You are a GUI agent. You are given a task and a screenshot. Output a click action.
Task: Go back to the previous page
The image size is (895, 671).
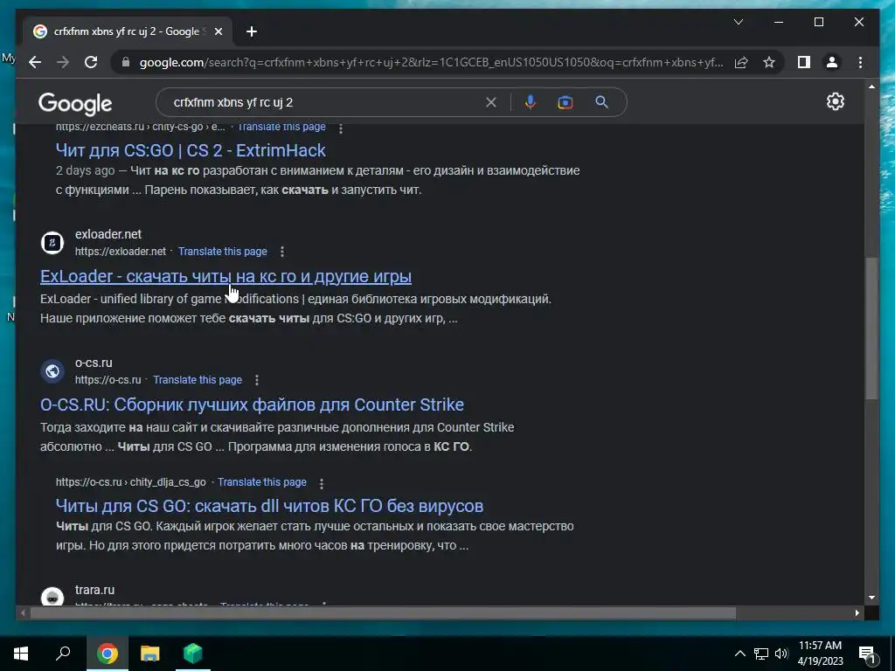(x=35, y=62)
